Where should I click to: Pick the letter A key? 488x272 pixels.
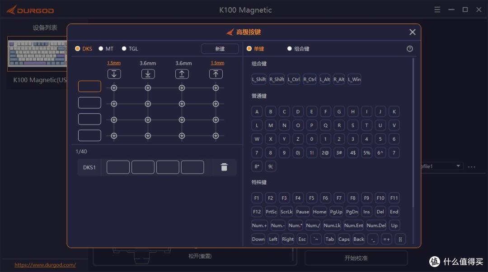click(x=257, y=111)
